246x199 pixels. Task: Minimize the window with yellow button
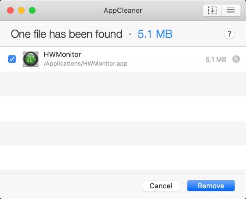(x=21, y=10)
